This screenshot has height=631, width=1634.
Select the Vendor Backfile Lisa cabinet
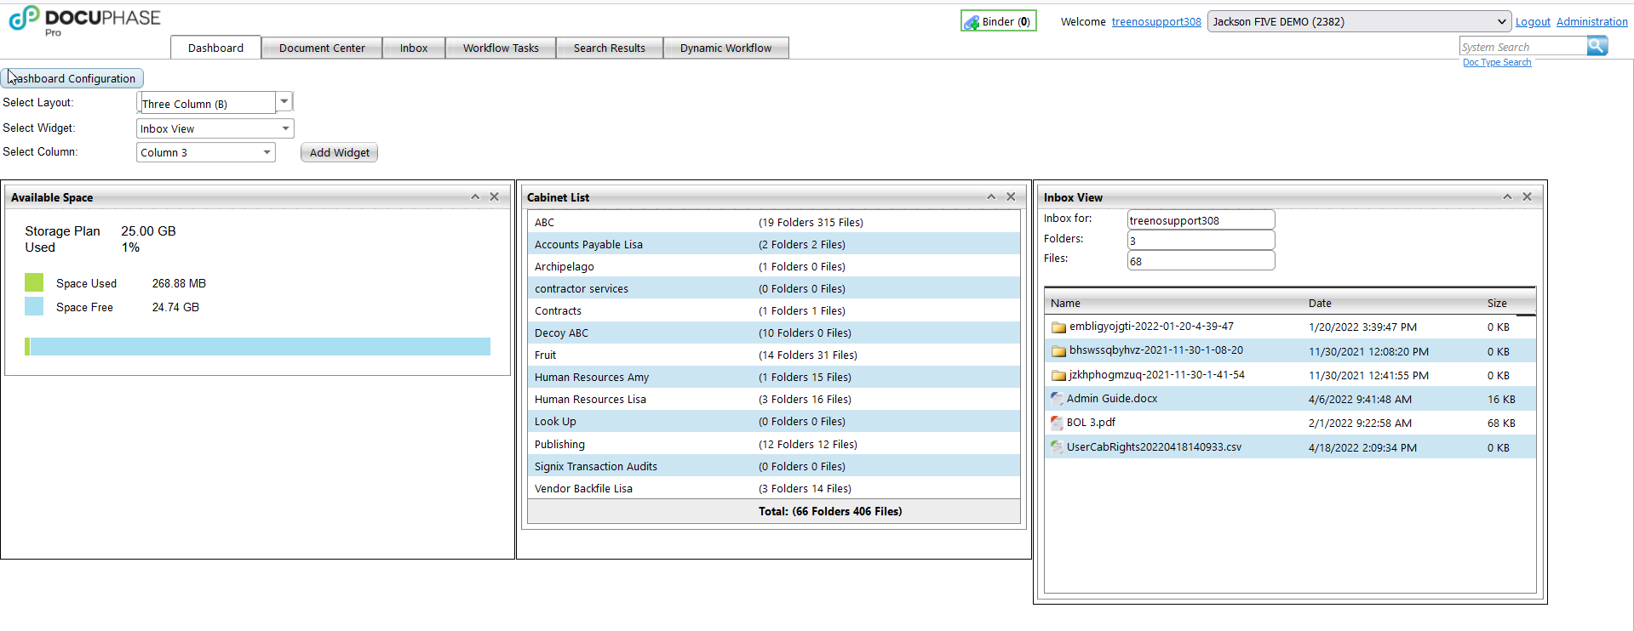tap(583, 488)
